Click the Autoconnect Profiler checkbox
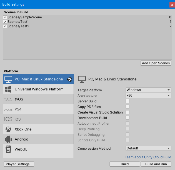This screenshot has height=170, width=175. [x=127, y=123]
